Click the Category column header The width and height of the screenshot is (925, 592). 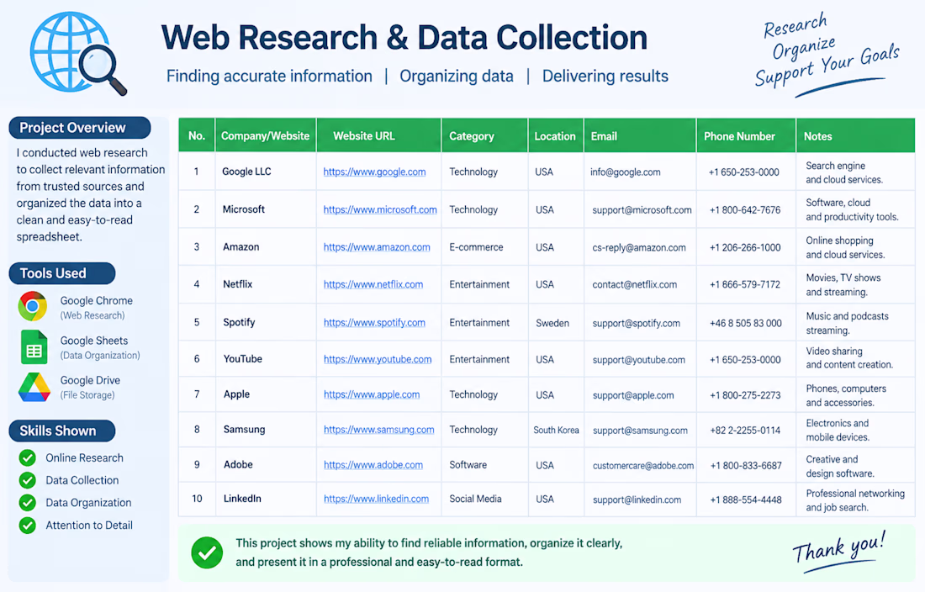coord(484,135)
